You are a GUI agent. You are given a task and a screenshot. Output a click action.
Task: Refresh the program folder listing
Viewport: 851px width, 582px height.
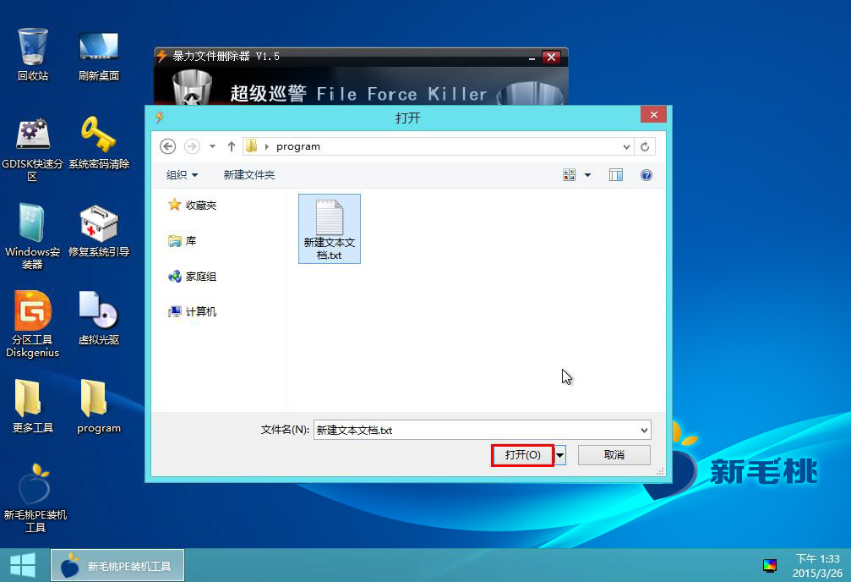pyautogui.click(x=645, y=146)
